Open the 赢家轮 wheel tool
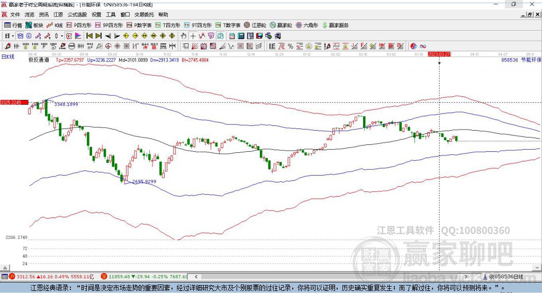This screenshot has height=293, width=542. [281, 25]
